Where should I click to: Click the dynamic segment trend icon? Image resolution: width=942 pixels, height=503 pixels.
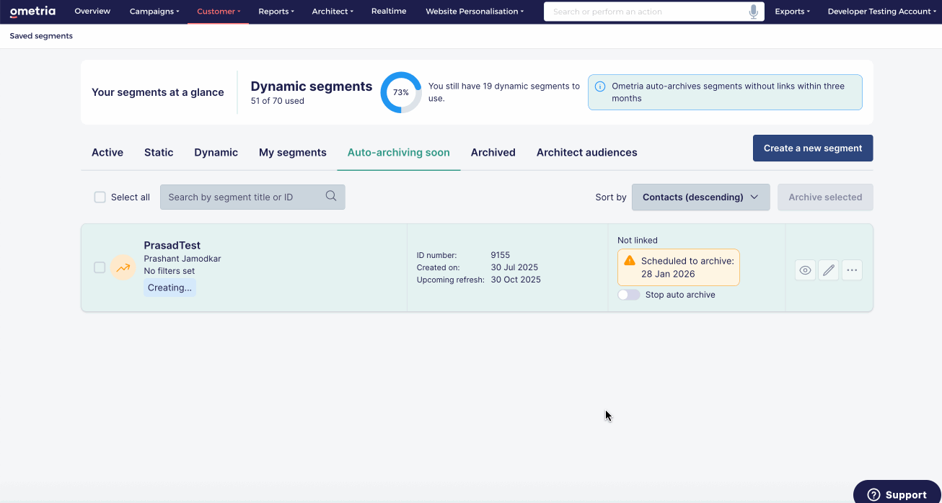click(123, 267)
